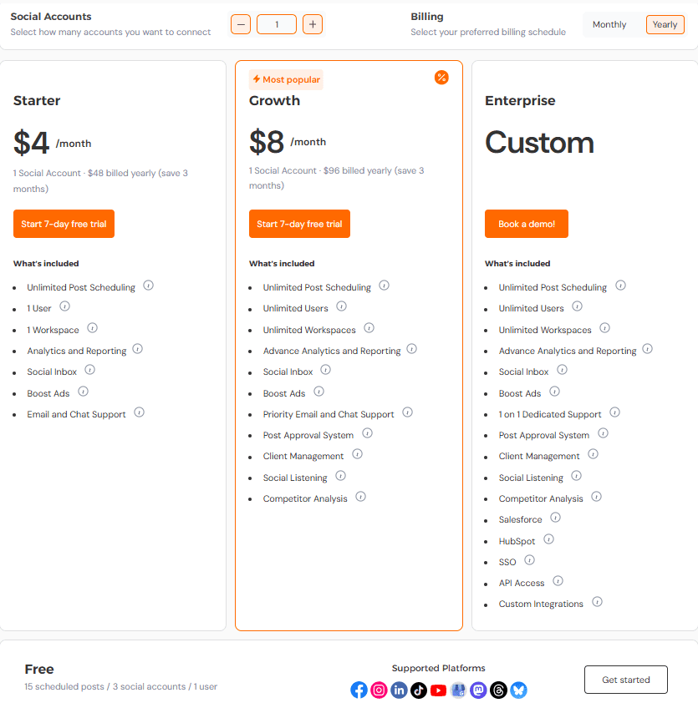Click Book a demo for Enterprise
Image resolution: width=698 pixels, height=708 pixels.
click(526, 224)
